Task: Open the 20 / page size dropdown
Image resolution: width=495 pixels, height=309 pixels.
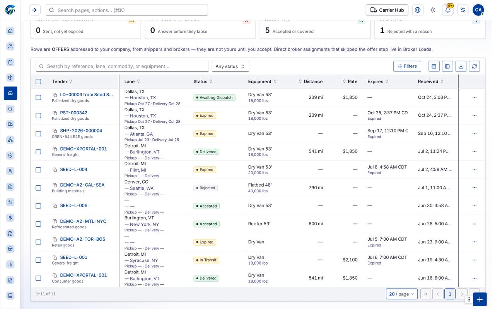Action: click(402, 294)
